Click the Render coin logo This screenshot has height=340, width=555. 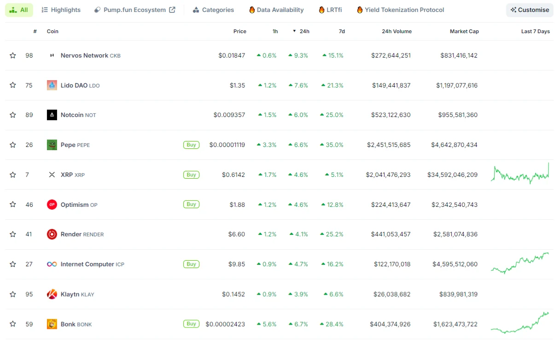[x=52, y=234]
